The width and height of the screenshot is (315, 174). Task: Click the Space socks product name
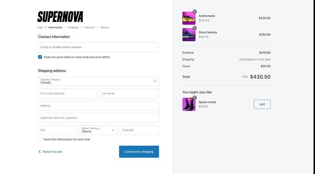(207, 102)
